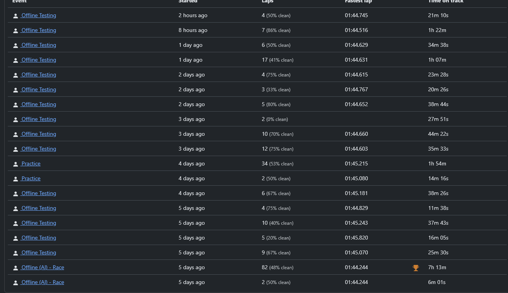Click the Fastest lap column header
508x293 pixels.
(x=358, y=1)
